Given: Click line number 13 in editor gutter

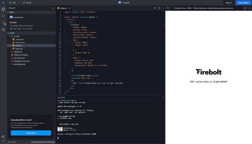Looking at the screenshot, I should coord(60,43).
